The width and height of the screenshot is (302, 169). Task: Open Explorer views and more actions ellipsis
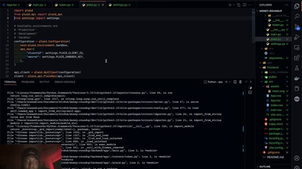[x=287, y=5]
